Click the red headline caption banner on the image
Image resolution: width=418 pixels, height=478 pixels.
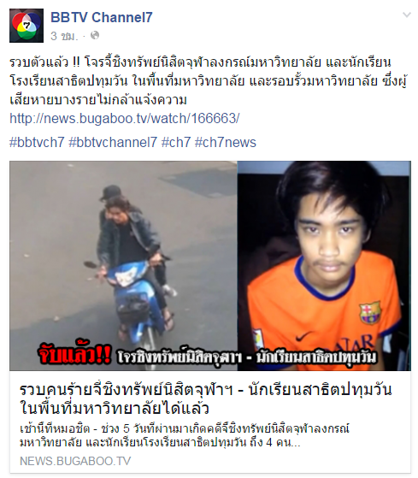[x=74, y=355]
